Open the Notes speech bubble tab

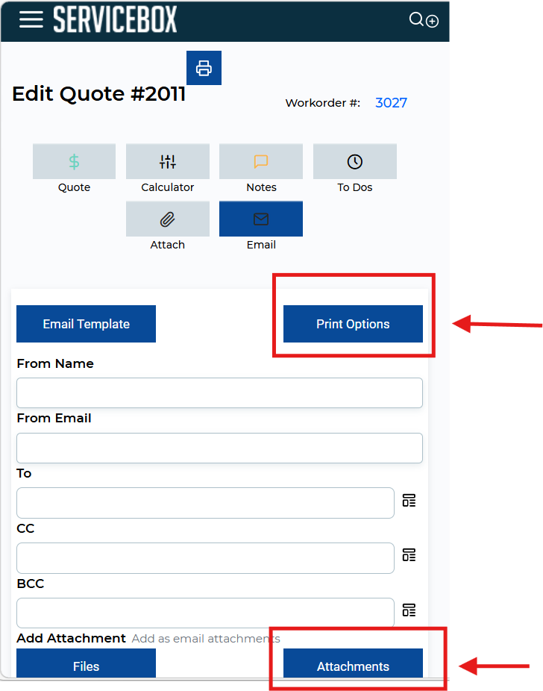pyautogui.click(x=261, y=161)
